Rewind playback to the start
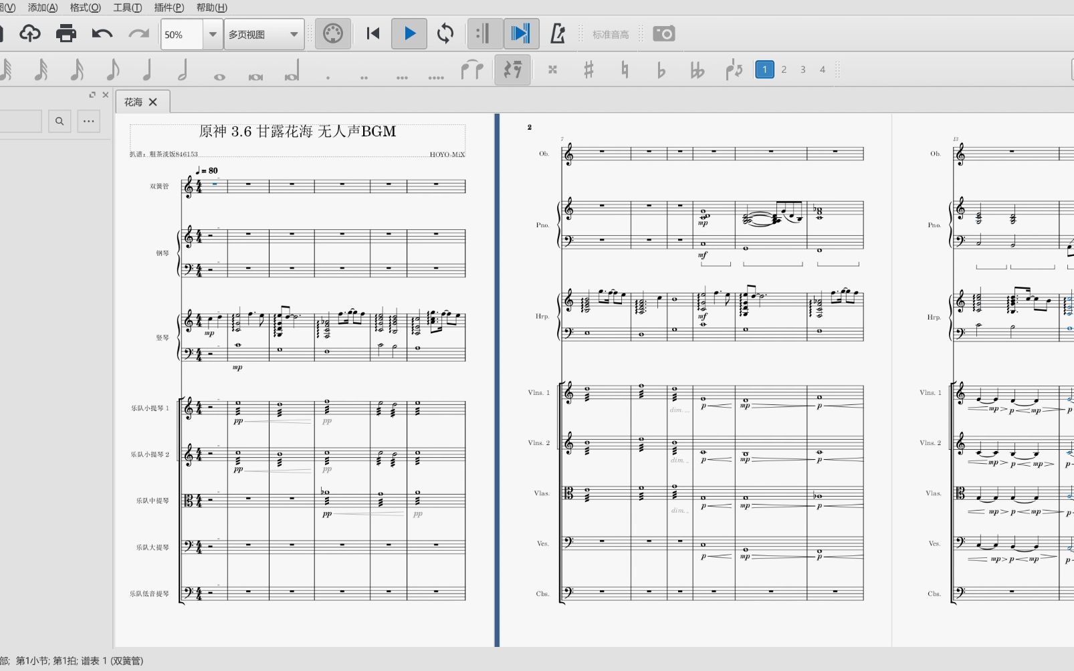The image size is (1074, 671). pyautogui.click(x=373, y=33)
